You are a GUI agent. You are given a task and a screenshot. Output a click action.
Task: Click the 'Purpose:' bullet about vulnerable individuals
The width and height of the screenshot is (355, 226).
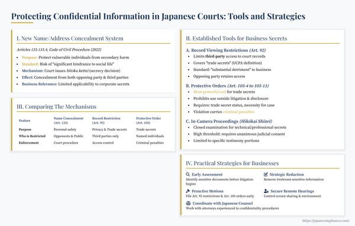coord(75,57)
